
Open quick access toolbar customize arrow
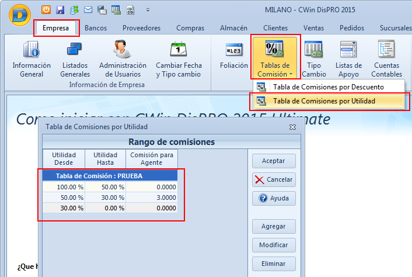[148, 10]
